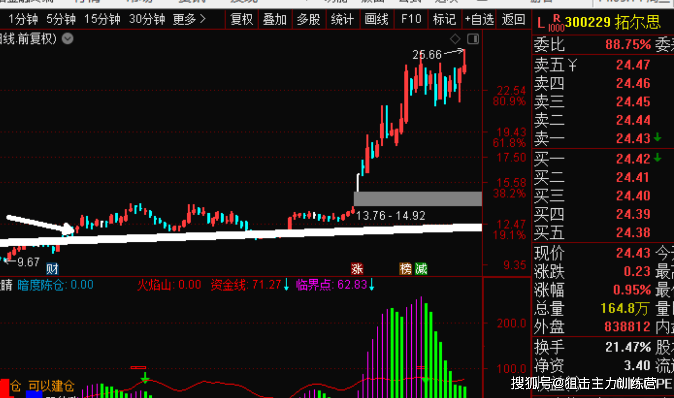674x398 pixels.
Task: Click the 总量 value 164.8万
Action: [625, 308]
